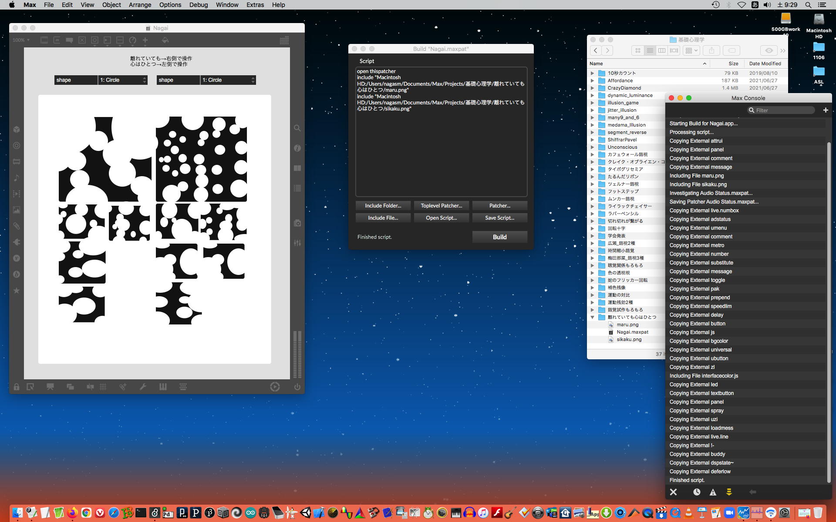Click the patcher audio level meter slider

point(297,354)
